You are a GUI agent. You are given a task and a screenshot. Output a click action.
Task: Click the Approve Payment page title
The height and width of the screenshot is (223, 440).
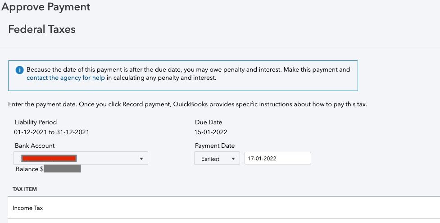click(x=46, y=7)
